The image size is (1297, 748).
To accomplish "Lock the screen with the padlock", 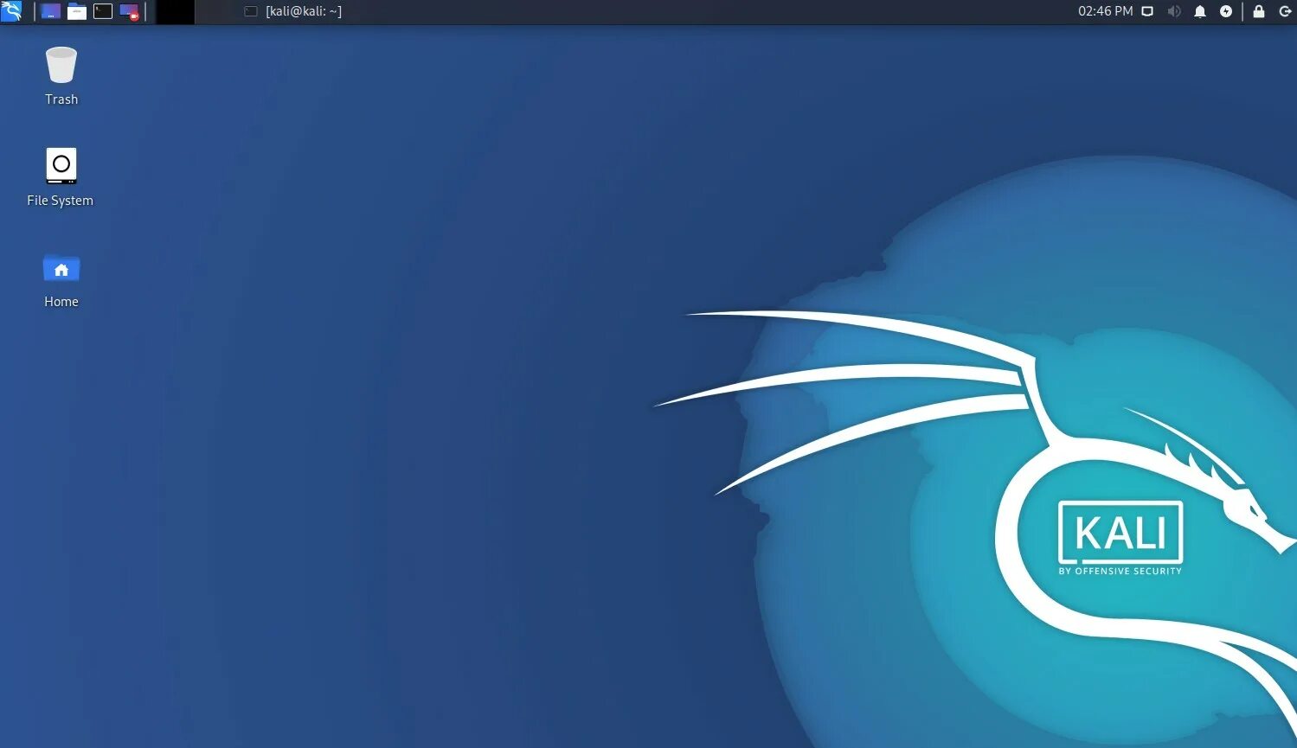I will click(x=1259, y=11).
